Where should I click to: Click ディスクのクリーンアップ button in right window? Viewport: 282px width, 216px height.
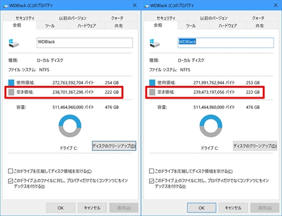[255, 146]
